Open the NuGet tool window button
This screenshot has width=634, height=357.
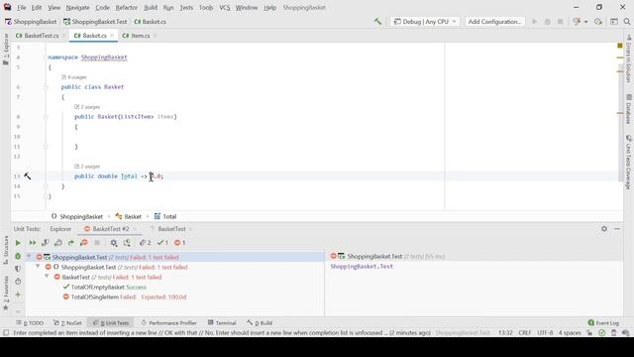pos(68,322)
